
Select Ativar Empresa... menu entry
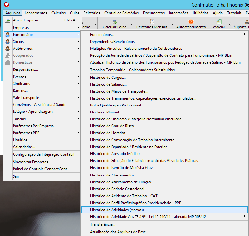tap(42, 20)
